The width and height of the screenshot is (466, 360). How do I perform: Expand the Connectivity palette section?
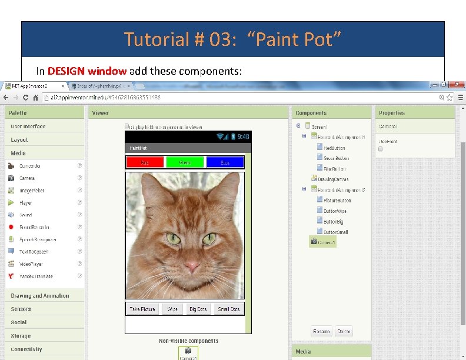coord(45,349)
